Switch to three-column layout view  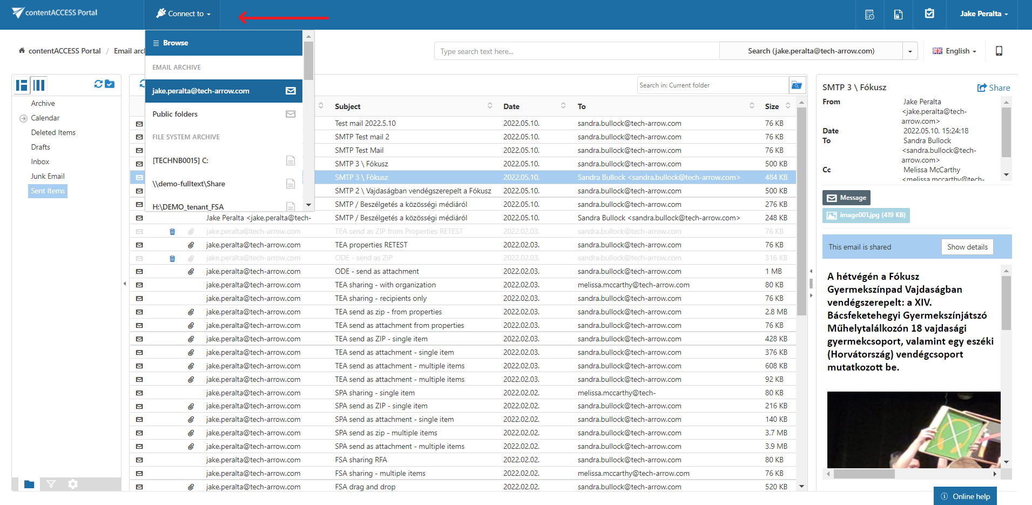tap(39, 85)
